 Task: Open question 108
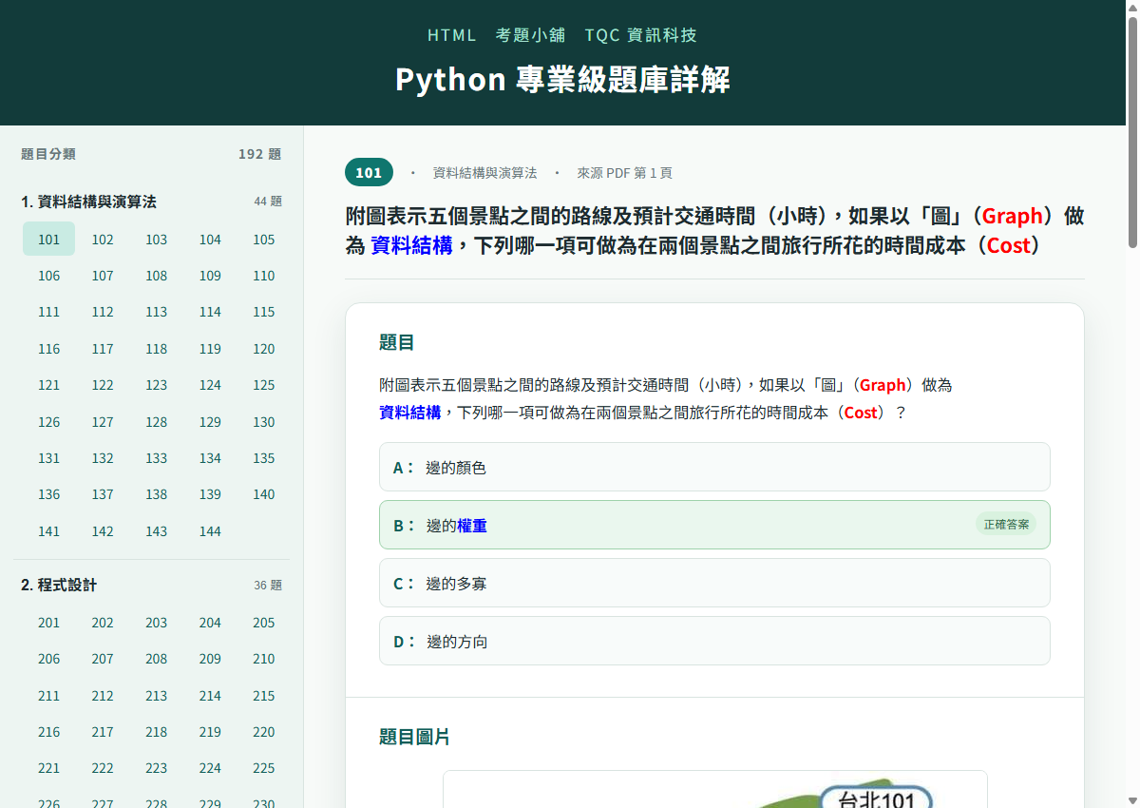(157, 276)
